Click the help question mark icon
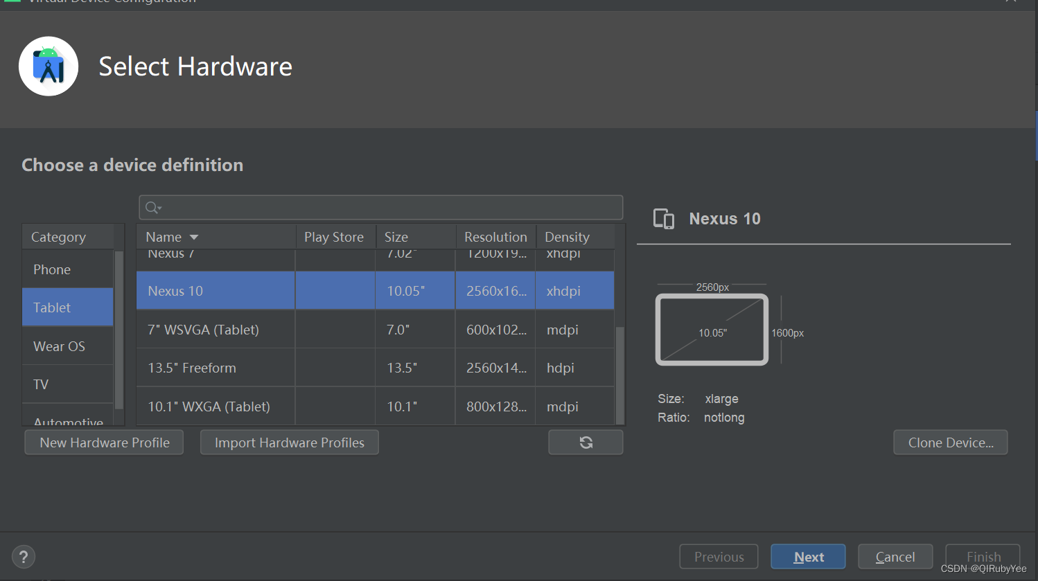Viewport: 1038px width, 581px height. pyautogui.click(x=24, y=557)
